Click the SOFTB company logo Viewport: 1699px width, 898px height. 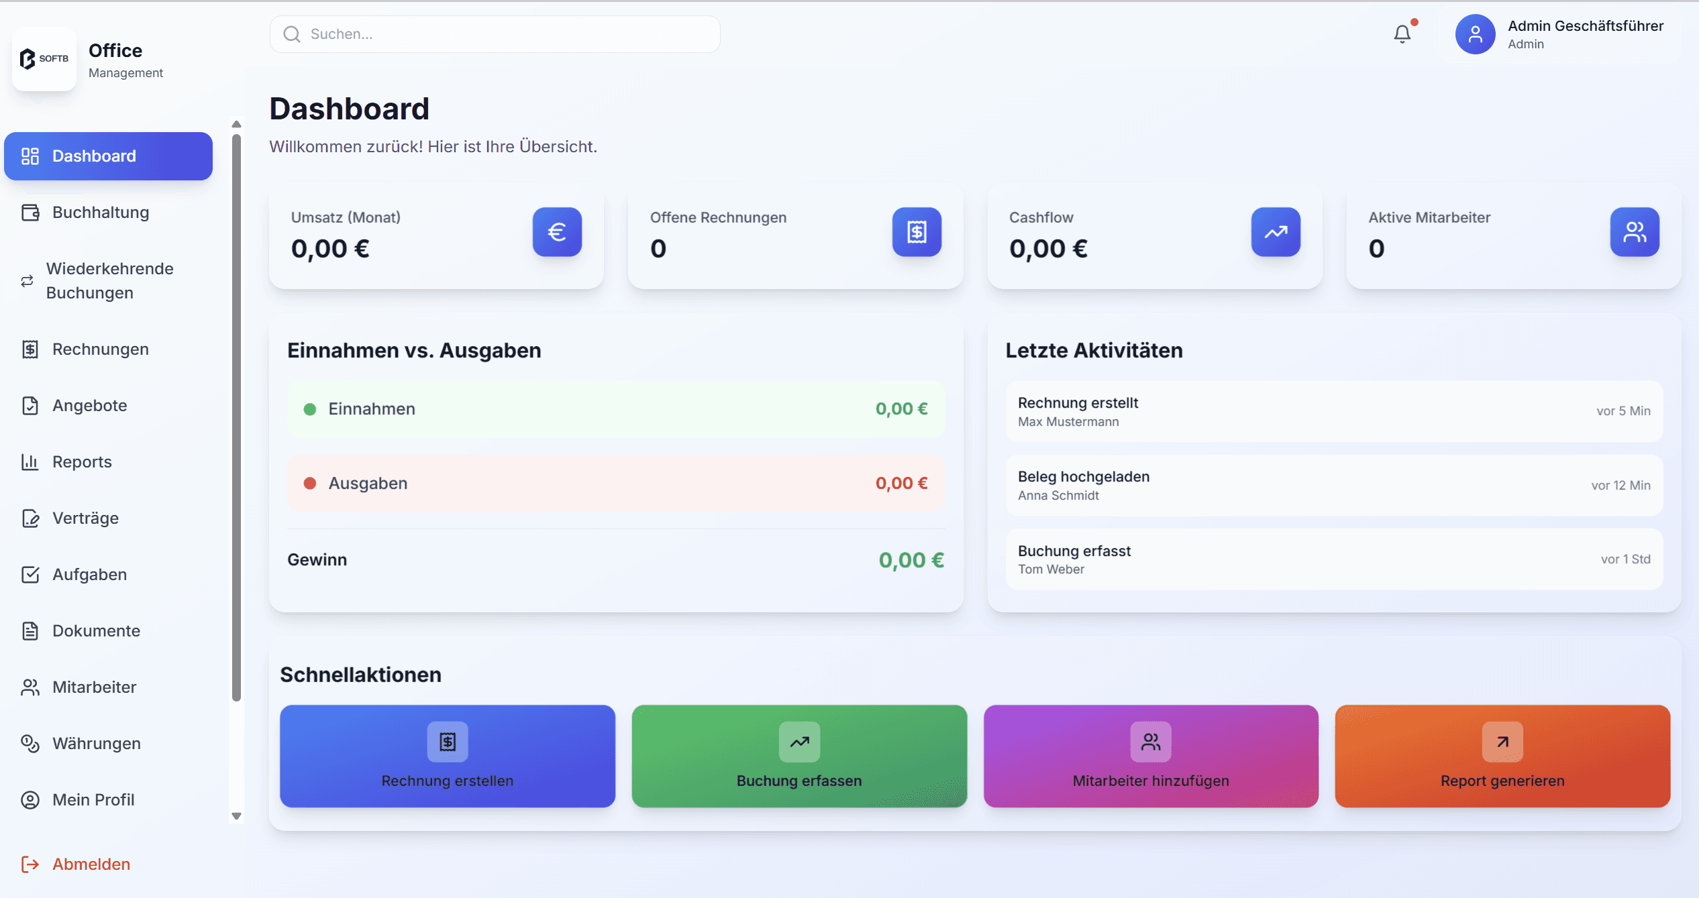click(x=44, y=59)
